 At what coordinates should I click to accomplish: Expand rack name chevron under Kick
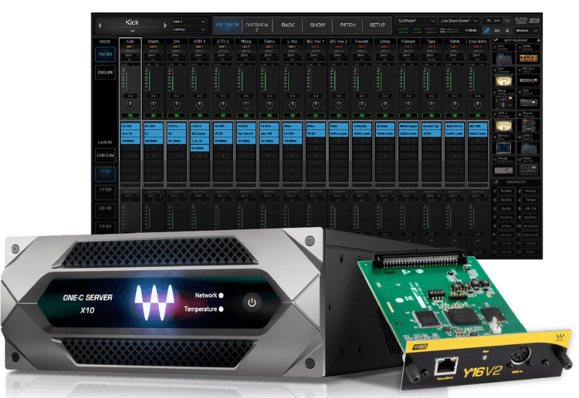132,31
